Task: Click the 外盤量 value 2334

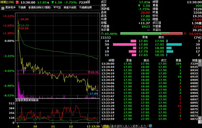Action: pyautogui.click(x=197, y=26)
